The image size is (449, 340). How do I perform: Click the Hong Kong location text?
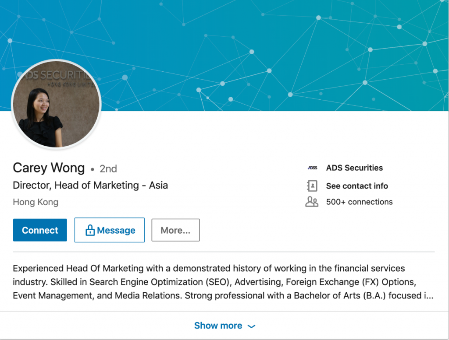pos(36,202)
